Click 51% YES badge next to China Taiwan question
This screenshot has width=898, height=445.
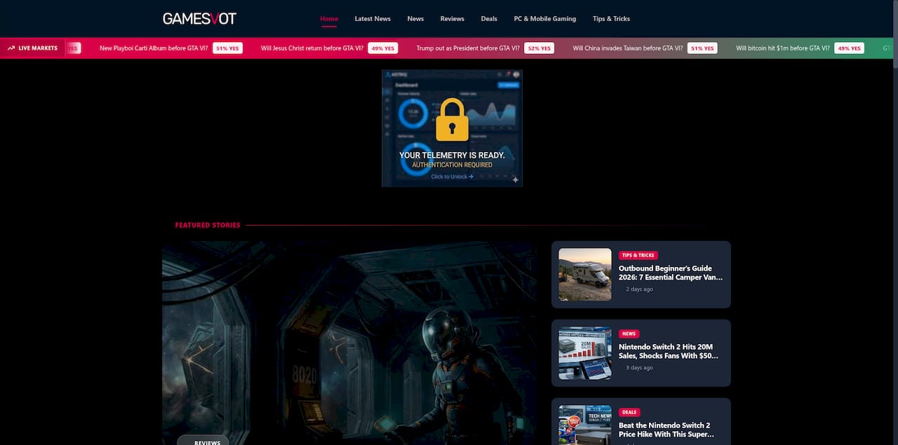702,48
